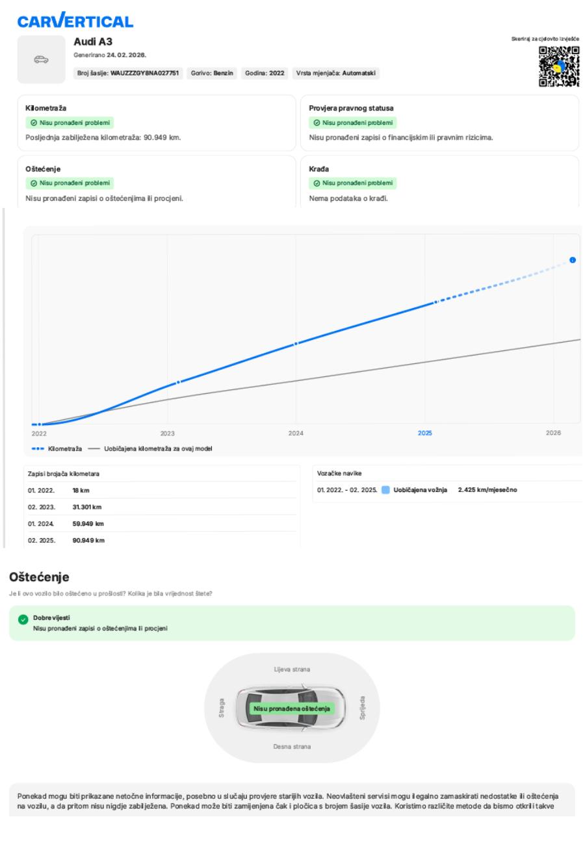This screenshot has height=856, width=585.
Task: Select the 02. 2023. odometer record row
Action: pos(161,507)
